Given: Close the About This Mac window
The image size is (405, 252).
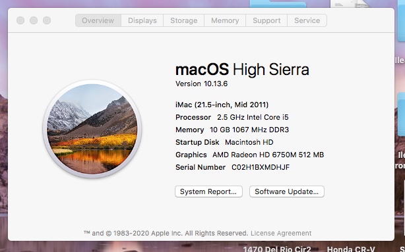Looking at the screenshot, I should pos(20,20).
